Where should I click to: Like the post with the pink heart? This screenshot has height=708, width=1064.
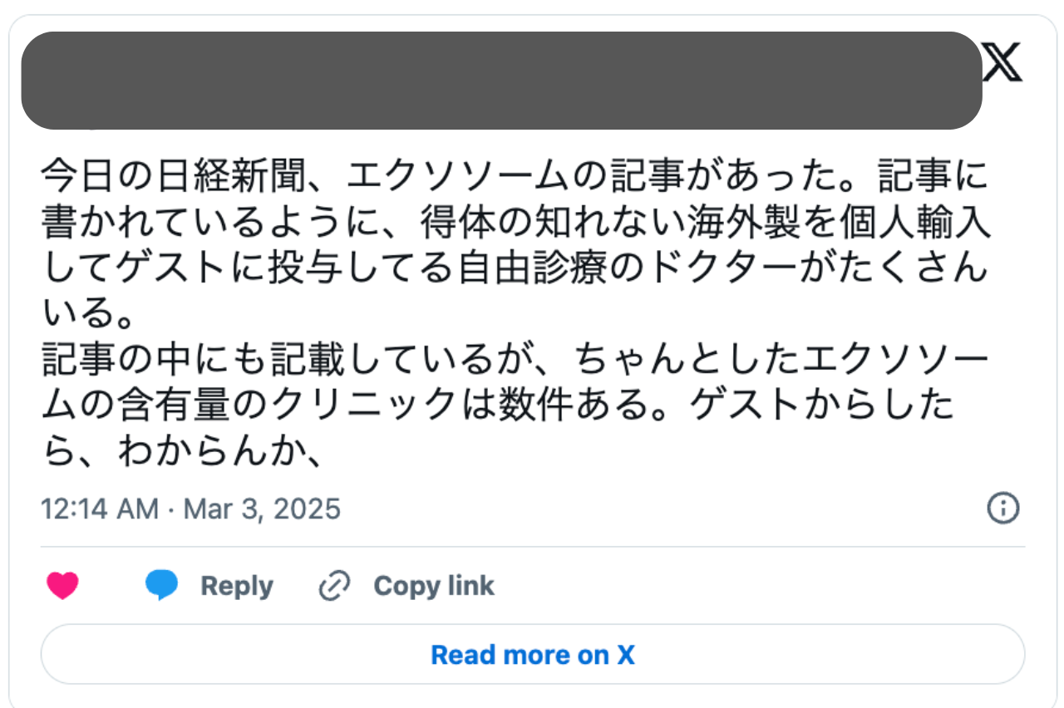click(62, 586)
